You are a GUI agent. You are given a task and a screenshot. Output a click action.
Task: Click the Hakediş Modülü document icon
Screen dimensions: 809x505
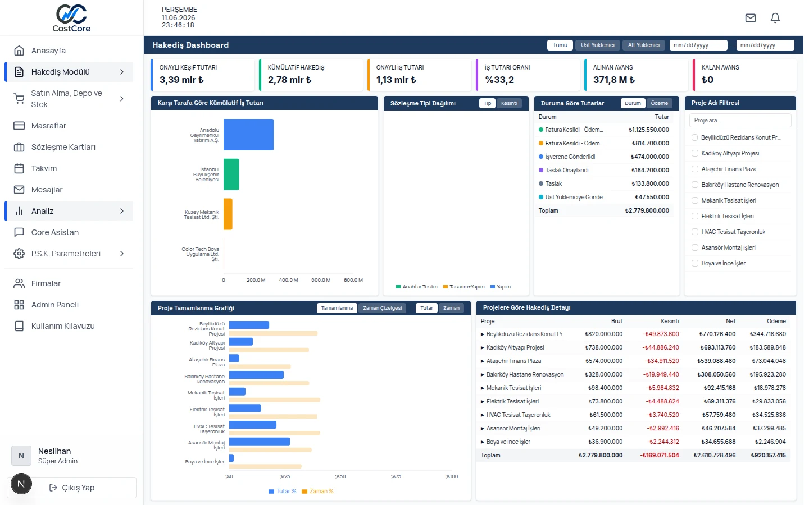point(19,72)
